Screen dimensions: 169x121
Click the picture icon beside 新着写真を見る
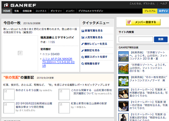click(x=83, y=31)
